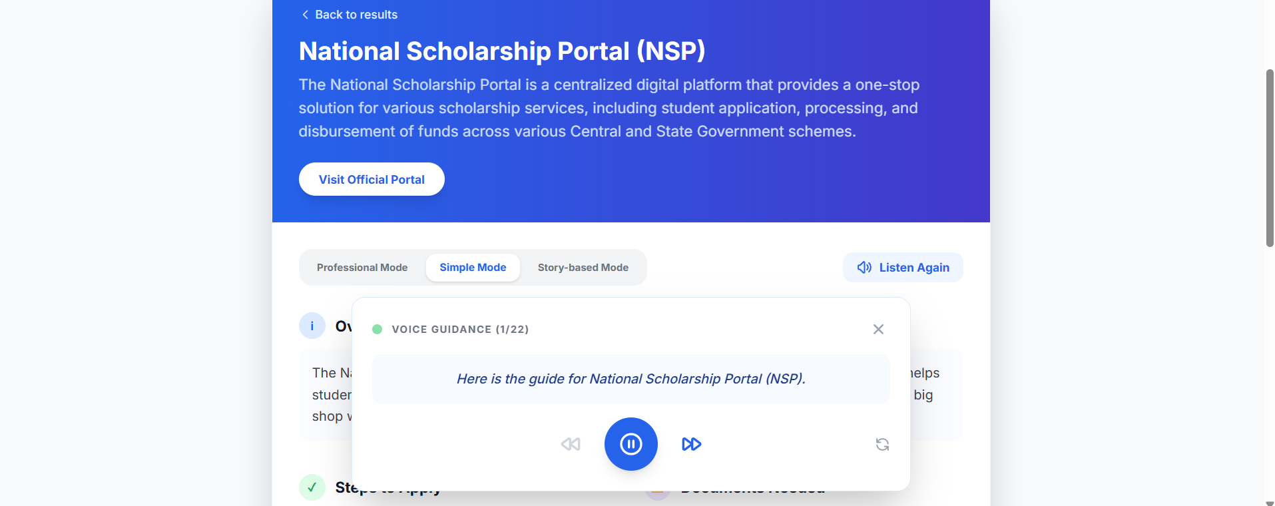Image resolution: width=1275 pixels, height=506 pixels.
Task: Click the green checkmark Steps icon
Action: tap(312, 487)
